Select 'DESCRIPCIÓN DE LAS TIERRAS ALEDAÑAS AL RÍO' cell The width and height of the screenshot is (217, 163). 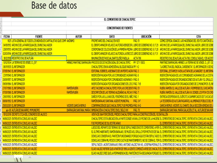[x=112, y=93]
